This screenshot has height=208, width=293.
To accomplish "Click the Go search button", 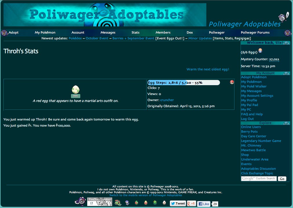I will 282,179.
